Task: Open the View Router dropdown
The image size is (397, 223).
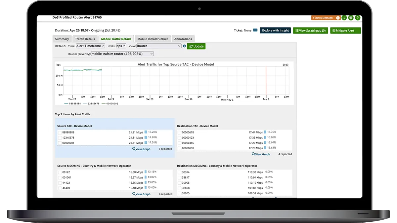Action: tap(159, 46)
